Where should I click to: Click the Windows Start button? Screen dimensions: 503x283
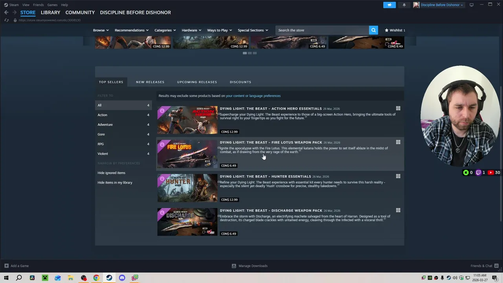pos(6,278)
